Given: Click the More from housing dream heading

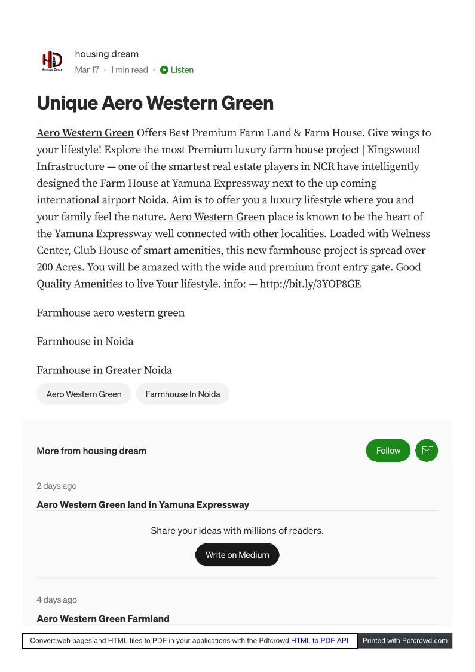Looking at the screenshot, I should tap(91, 451).
